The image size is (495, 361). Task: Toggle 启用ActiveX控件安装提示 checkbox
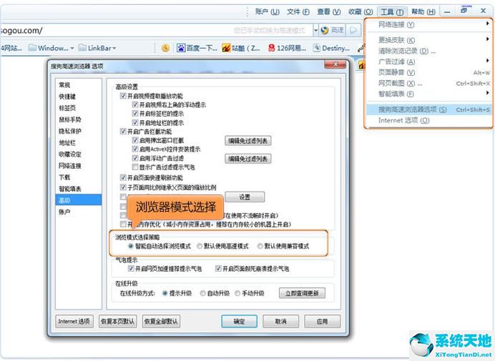(135, 149)
